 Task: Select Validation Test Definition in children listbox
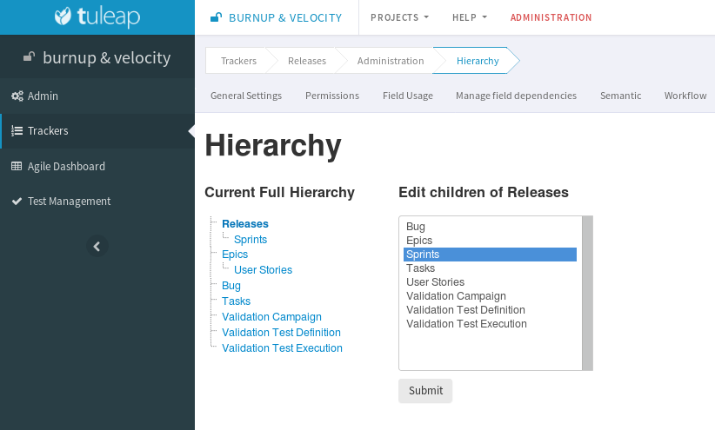(491, 310)
